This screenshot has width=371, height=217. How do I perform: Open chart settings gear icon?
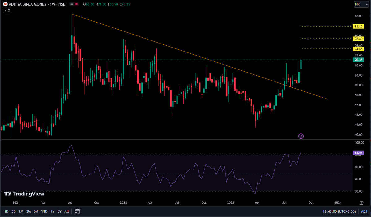point(361,203)
